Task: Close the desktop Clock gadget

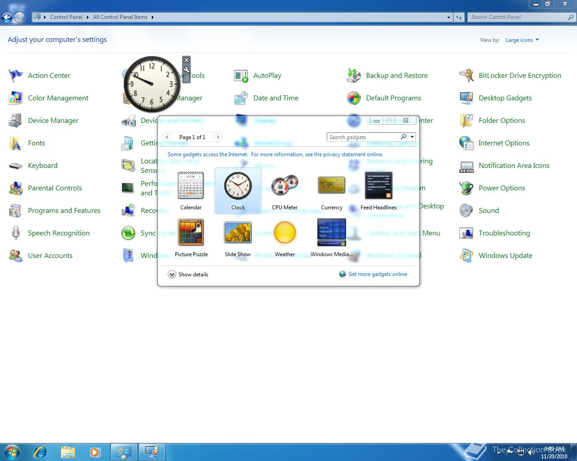Action: [186, 60]
